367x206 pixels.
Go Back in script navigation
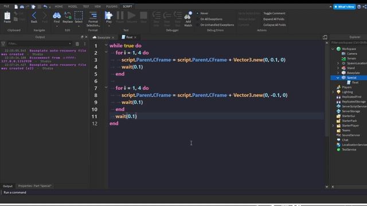tap(34, 16)
